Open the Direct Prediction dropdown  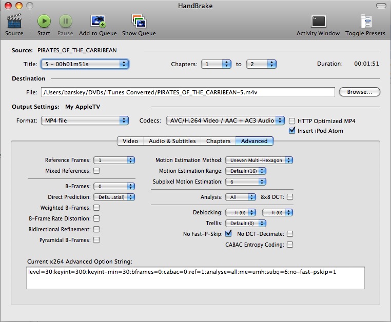point(114,197)
